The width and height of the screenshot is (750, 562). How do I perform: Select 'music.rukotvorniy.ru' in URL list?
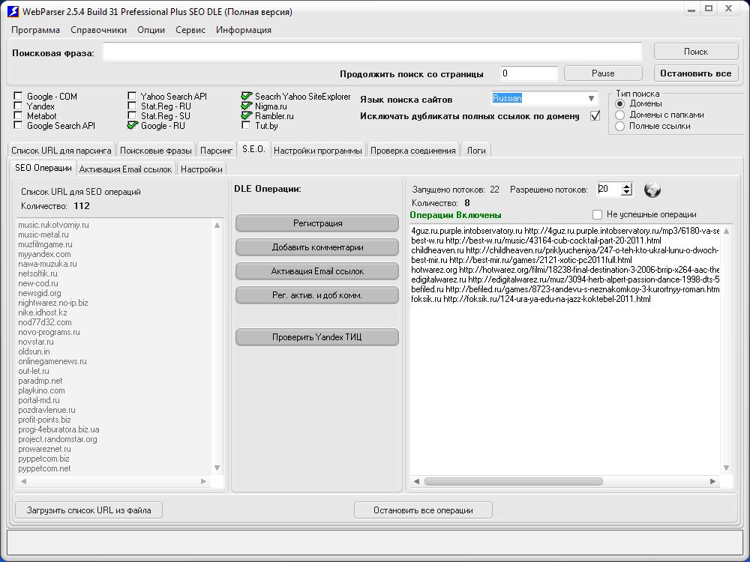click(53, 225)
